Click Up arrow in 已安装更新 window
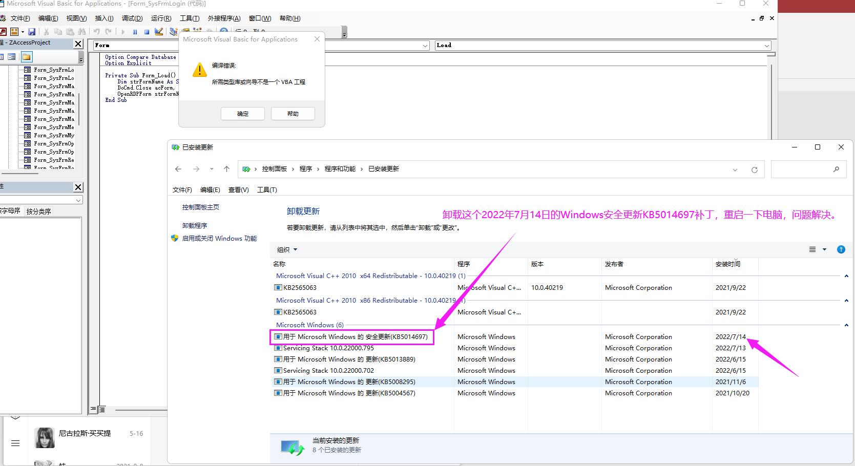This screenshot has width=855, height=466. 226,169
